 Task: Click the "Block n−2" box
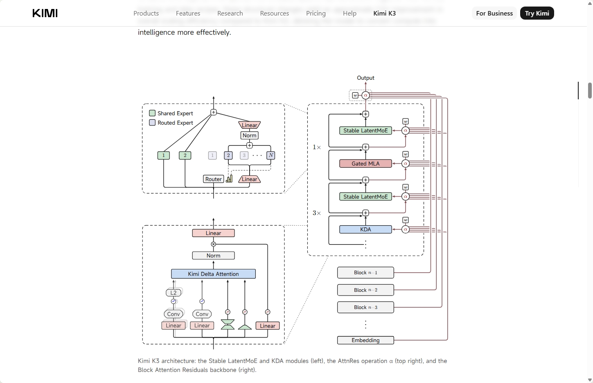(365, 290)
